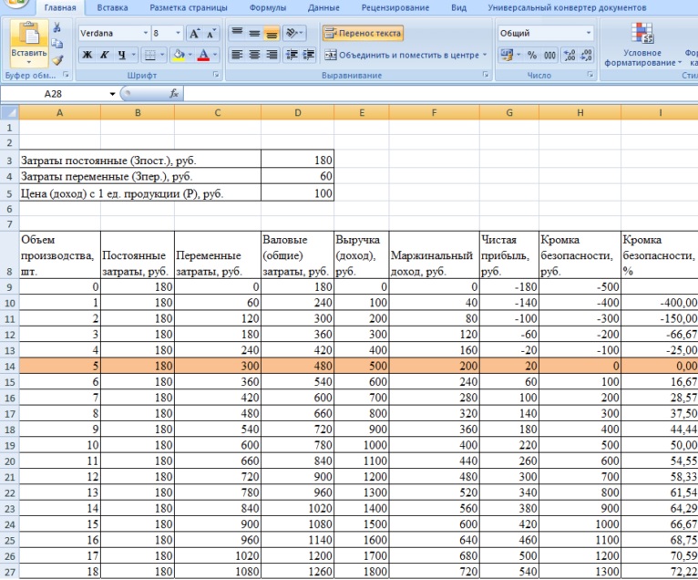Select column D header

point(297,112)
